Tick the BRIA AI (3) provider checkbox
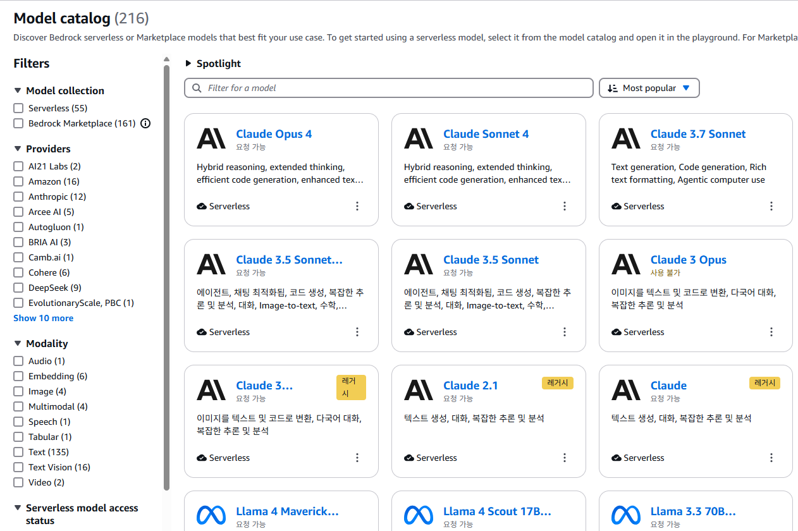This screenshot has width=798, height=531. point(18,242)
